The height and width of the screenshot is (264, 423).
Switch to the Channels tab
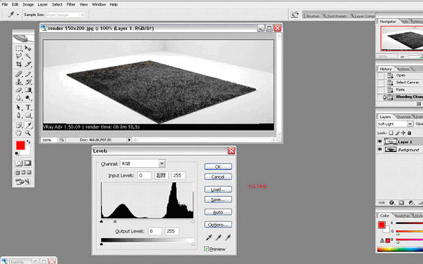click(404, 117)
